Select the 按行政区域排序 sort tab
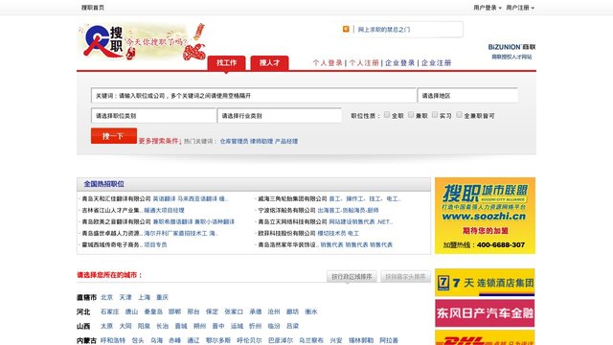The width and height of the screenshot is (613, 345). (352, 277)
